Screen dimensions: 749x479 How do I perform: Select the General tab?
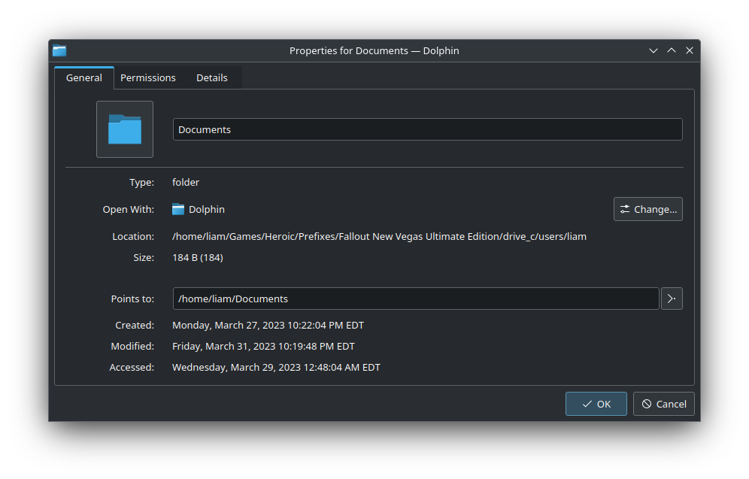[83, 77]
